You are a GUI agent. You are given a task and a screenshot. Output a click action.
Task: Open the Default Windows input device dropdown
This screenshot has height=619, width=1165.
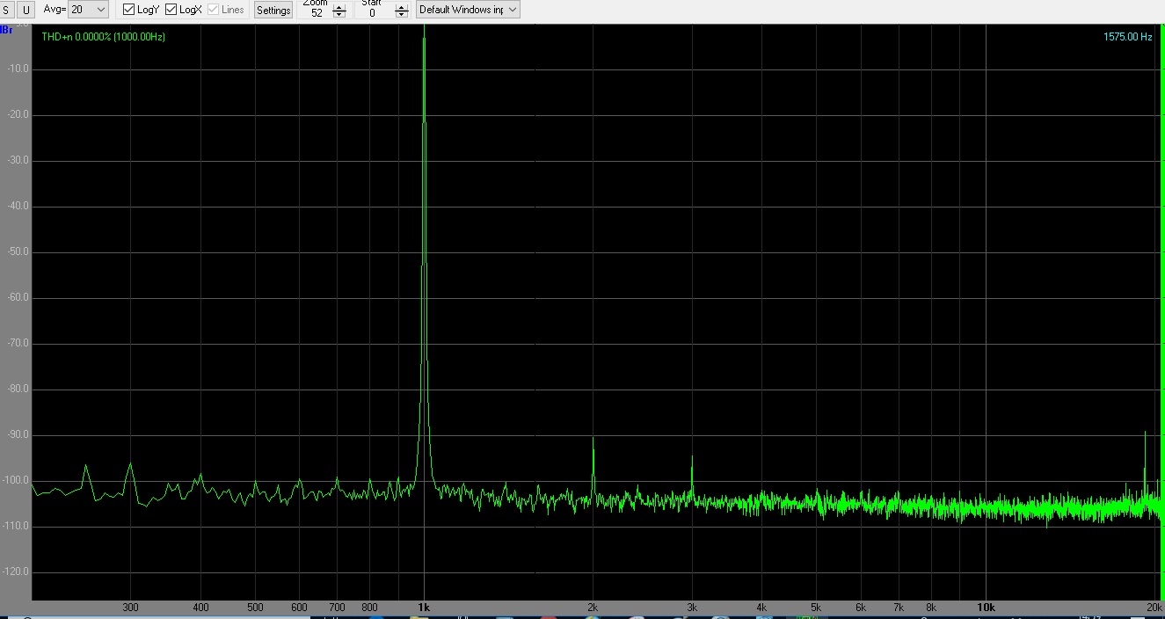point(468,10)
